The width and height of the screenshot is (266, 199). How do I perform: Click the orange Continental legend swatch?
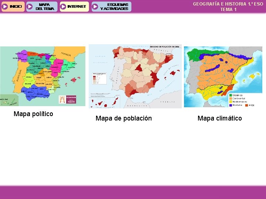231,98
